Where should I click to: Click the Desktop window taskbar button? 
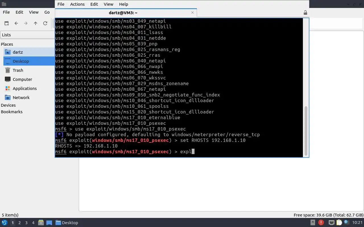67,223
